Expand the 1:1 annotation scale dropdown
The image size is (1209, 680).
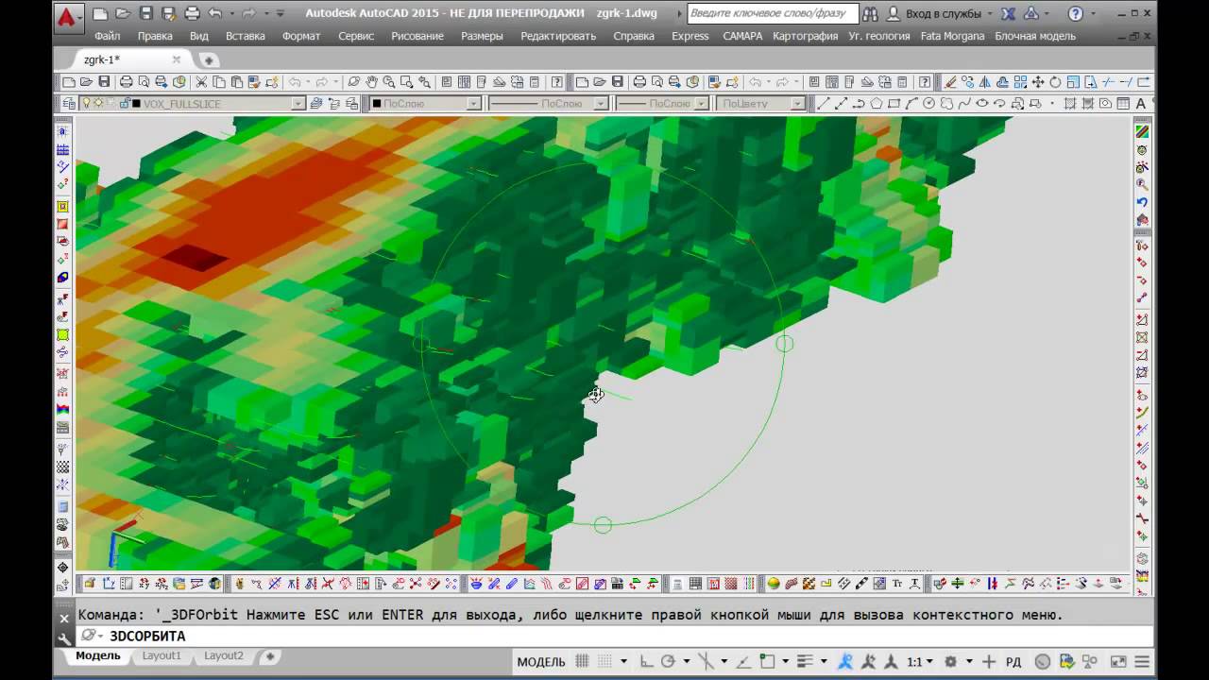coord(929,662)
